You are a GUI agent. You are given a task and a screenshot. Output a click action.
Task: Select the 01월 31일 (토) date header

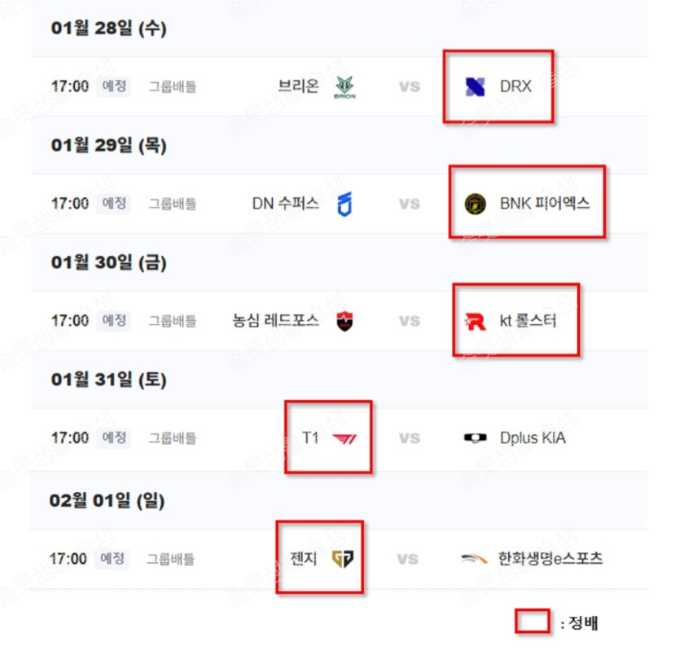pyautogui.click(x=108, y=379)
